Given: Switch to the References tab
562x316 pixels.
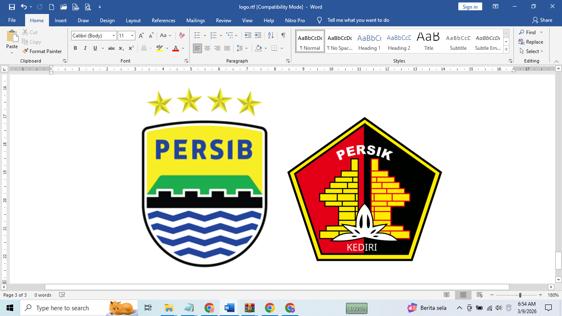Looking at the screenshot, I should 163,20.
